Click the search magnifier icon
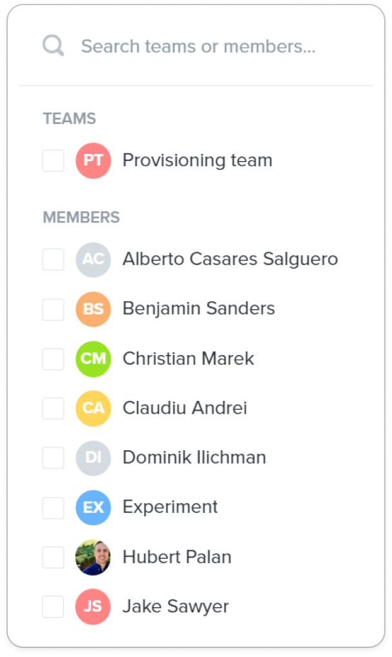Screen dimensions: 392x657 (x=53, y=45)
